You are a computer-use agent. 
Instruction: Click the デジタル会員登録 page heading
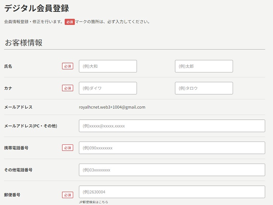[x=37, y=8]
